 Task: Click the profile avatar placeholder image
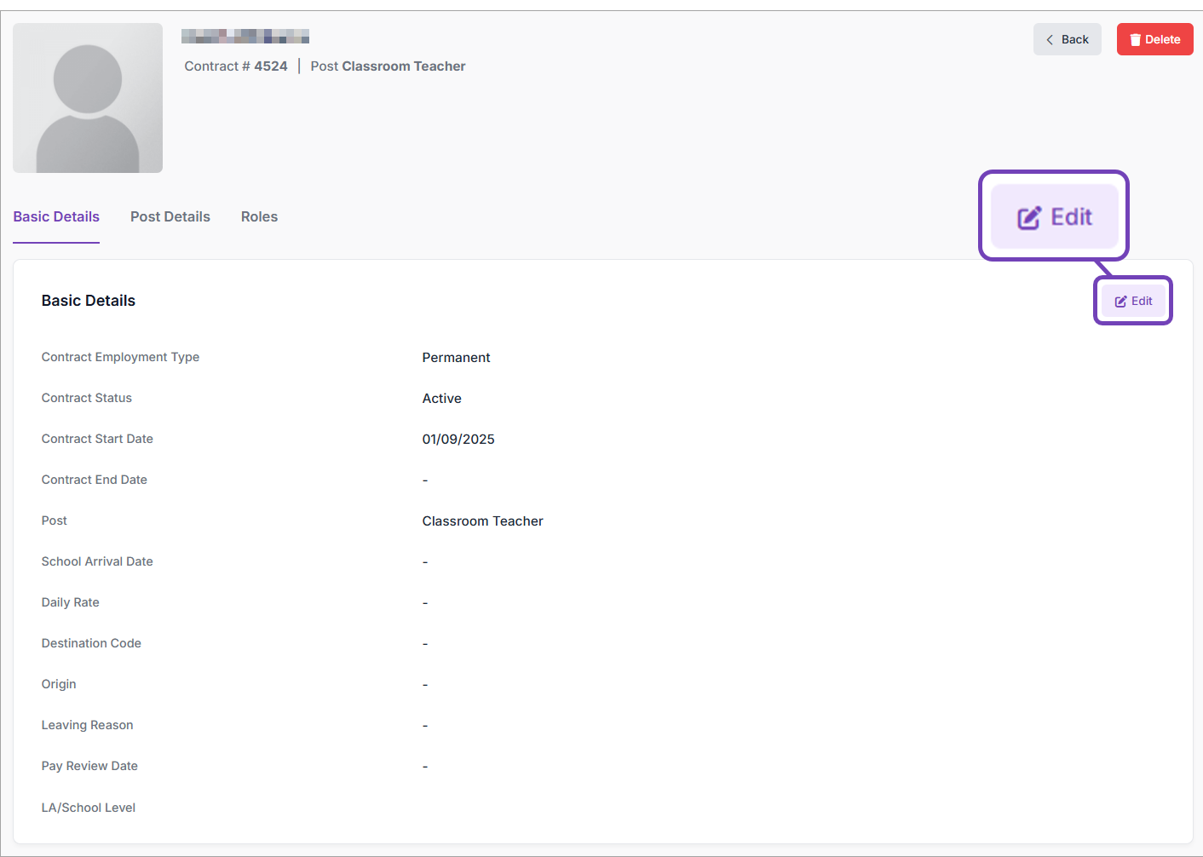point(88,98)
